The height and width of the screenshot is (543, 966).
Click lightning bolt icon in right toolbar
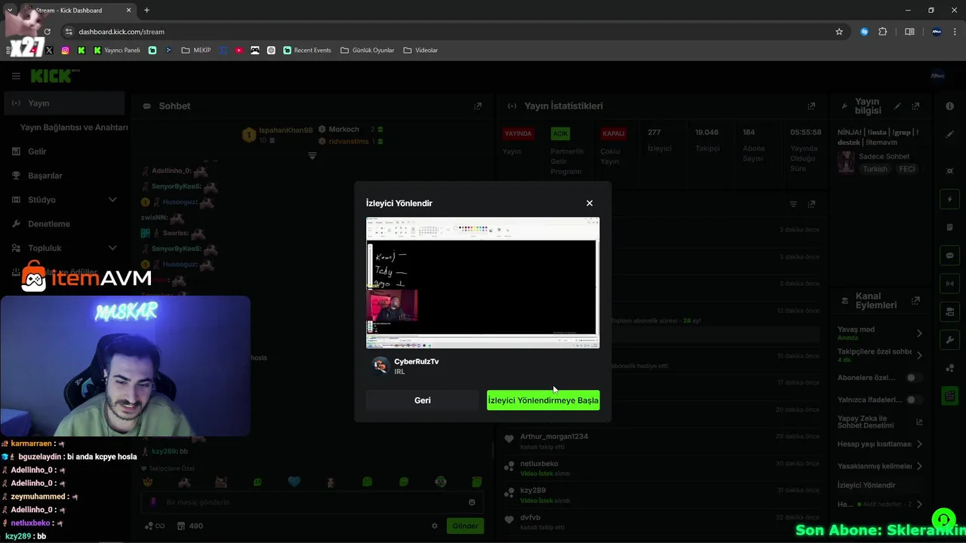[x=950, y=200]
